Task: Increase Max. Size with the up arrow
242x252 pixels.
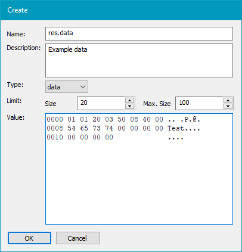Action: 228,100
